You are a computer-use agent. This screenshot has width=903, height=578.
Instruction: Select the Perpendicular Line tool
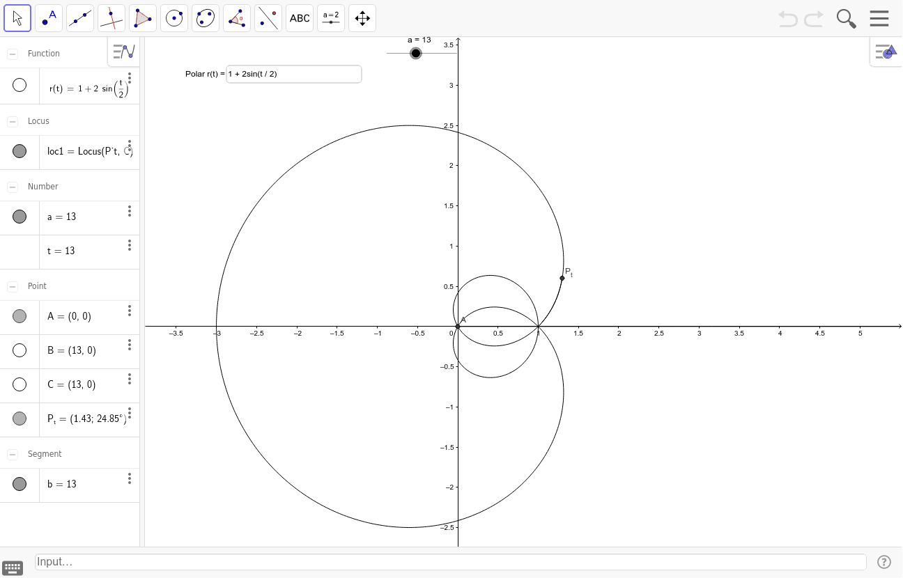pyautogui.click(x=111, y=18)
